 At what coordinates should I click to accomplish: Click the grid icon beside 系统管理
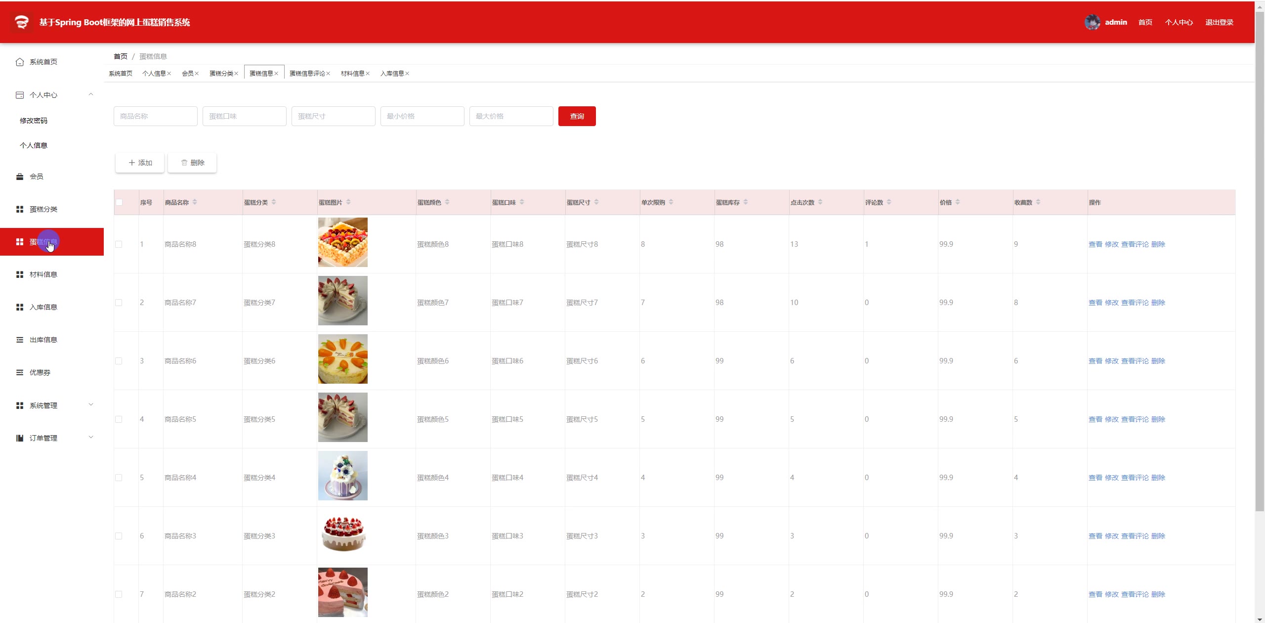pyautogui.click(x=20, y=405)
